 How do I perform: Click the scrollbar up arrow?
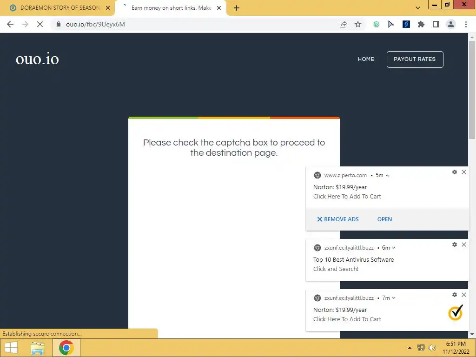(472, 37)
